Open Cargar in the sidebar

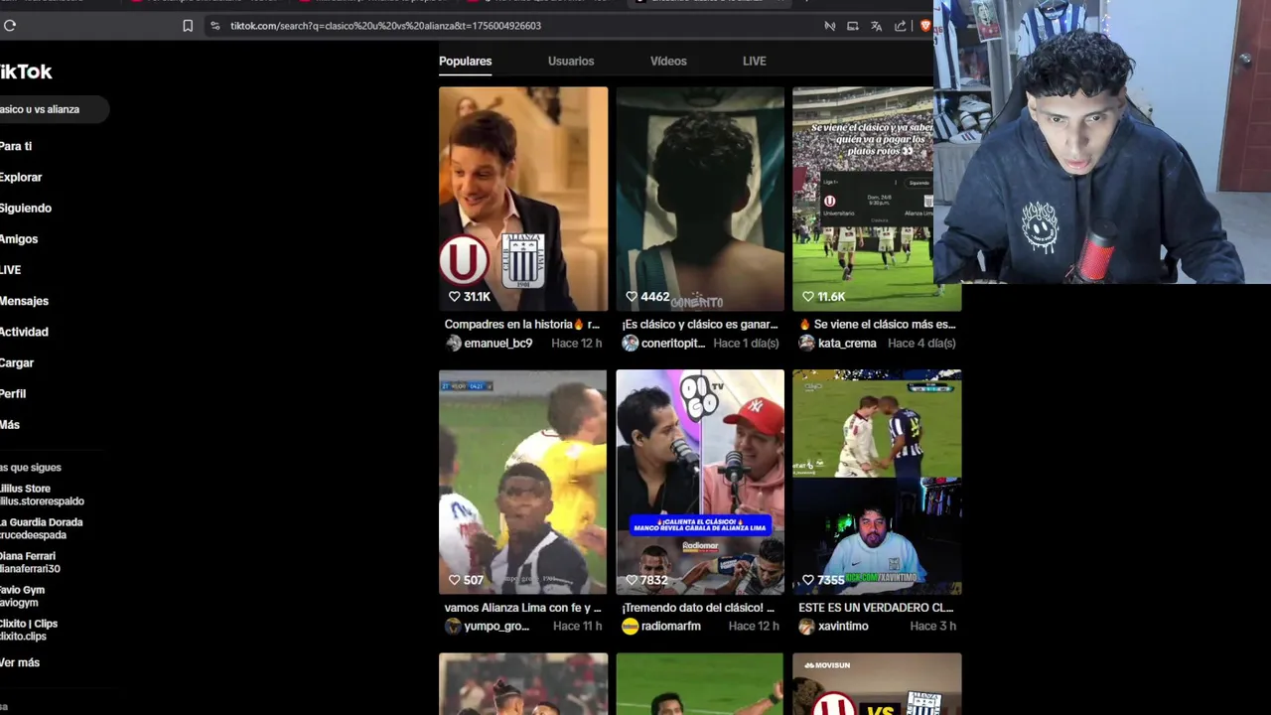point(17,362)
